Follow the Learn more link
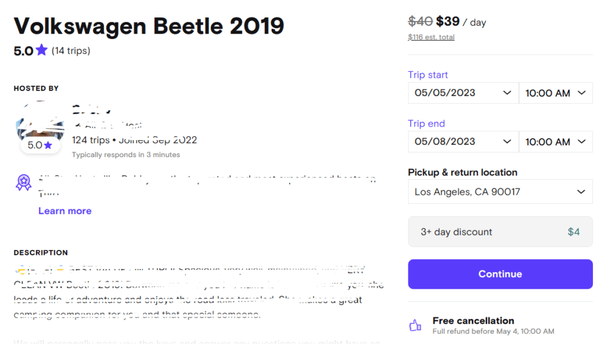The height and width of the screenshot is (344, 614). [x=65, y=211]
